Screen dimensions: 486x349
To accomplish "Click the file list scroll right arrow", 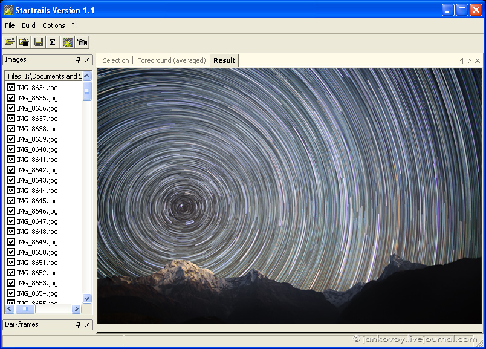I will [76, 308].
